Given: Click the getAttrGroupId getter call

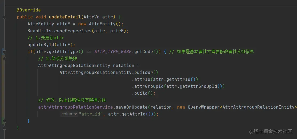Looking at the screenshot, I should point(198,86).
